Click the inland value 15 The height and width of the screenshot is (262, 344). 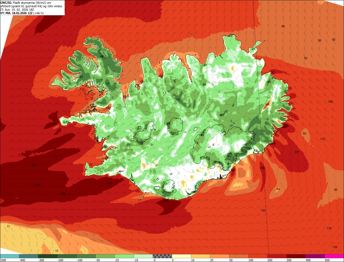pyautogui.click(x=151, y=145)
